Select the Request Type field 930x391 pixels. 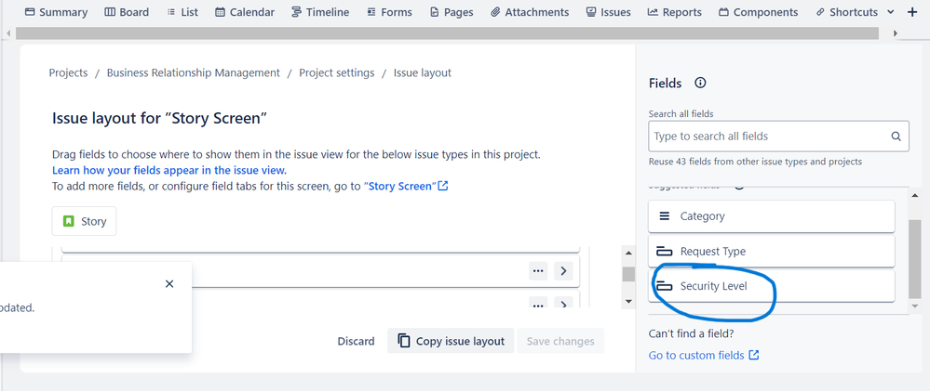pyautogui.click(x=771, y=252)
